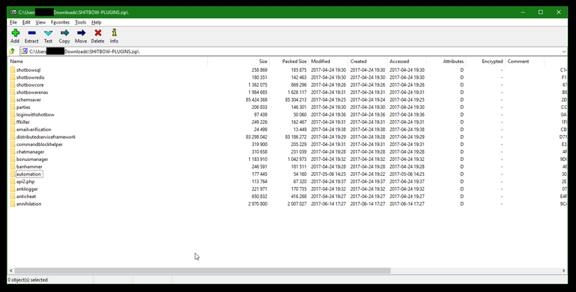Open the Favorites menu
The width and height of the screenshot is (576, 292).
click(60, 22)
